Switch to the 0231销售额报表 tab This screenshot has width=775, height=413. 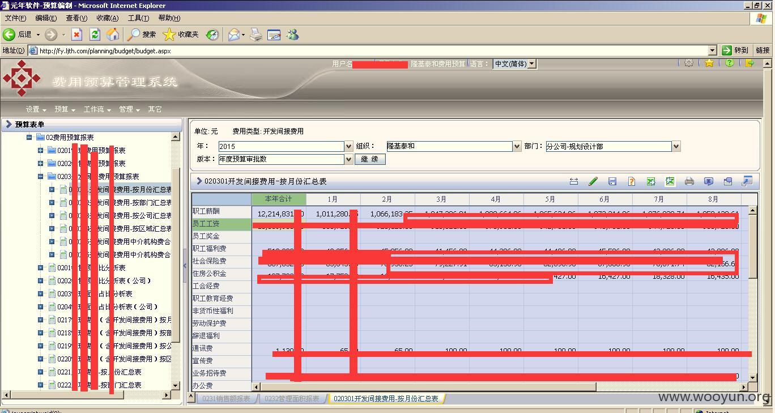pos(228,398)
